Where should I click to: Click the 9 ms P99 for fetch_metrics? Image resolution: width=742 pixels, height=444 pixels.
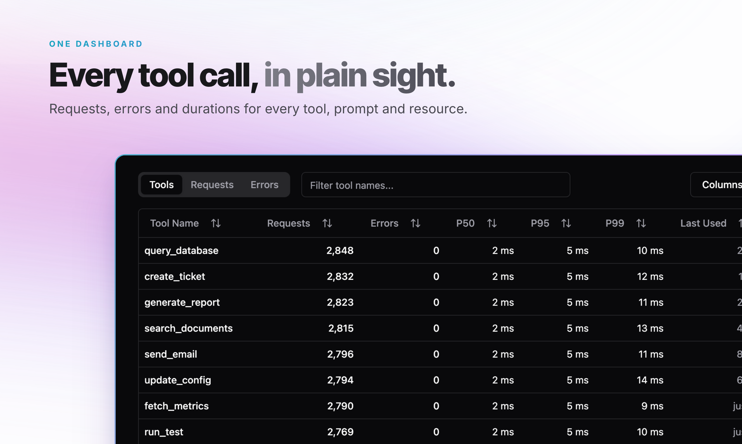tap(652, 406)
